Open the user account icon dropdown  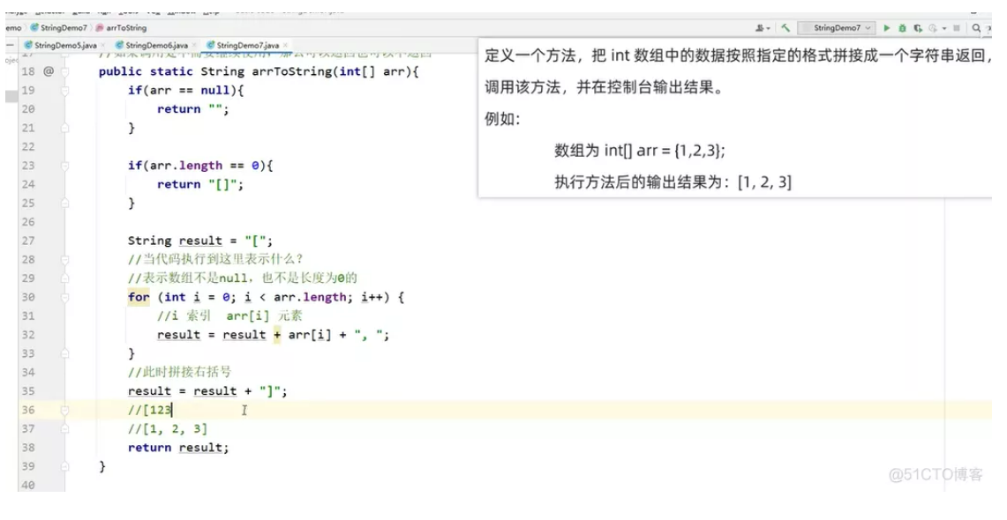tap(763, 27)
